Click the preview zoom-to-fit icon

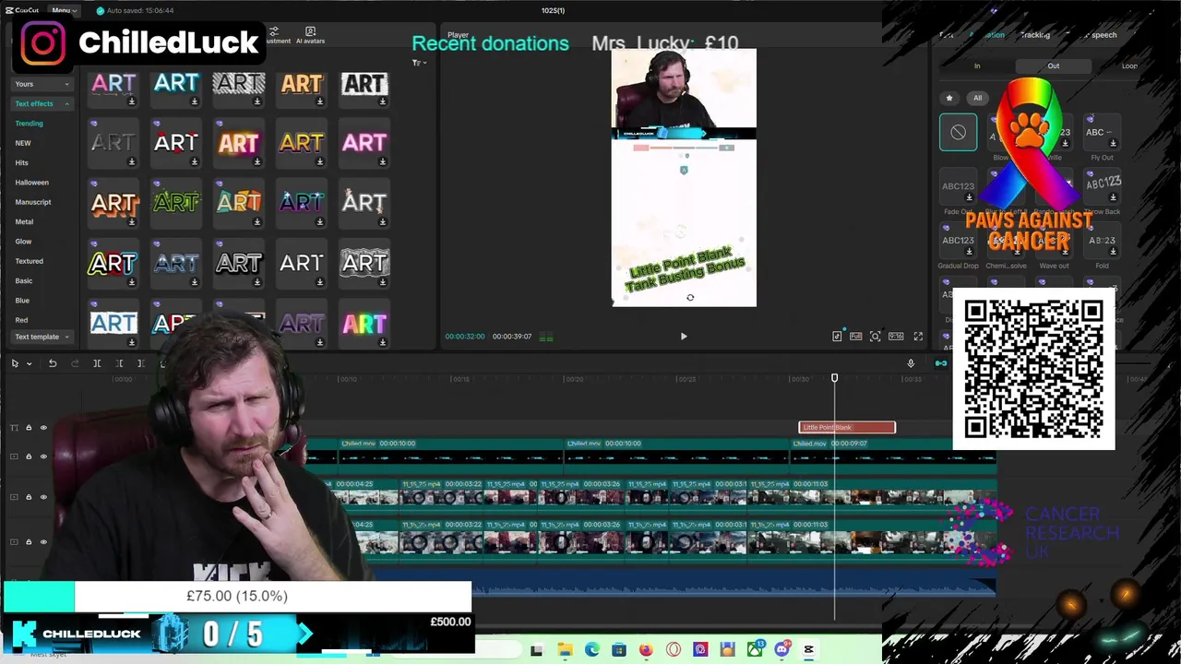coord(876,337)
